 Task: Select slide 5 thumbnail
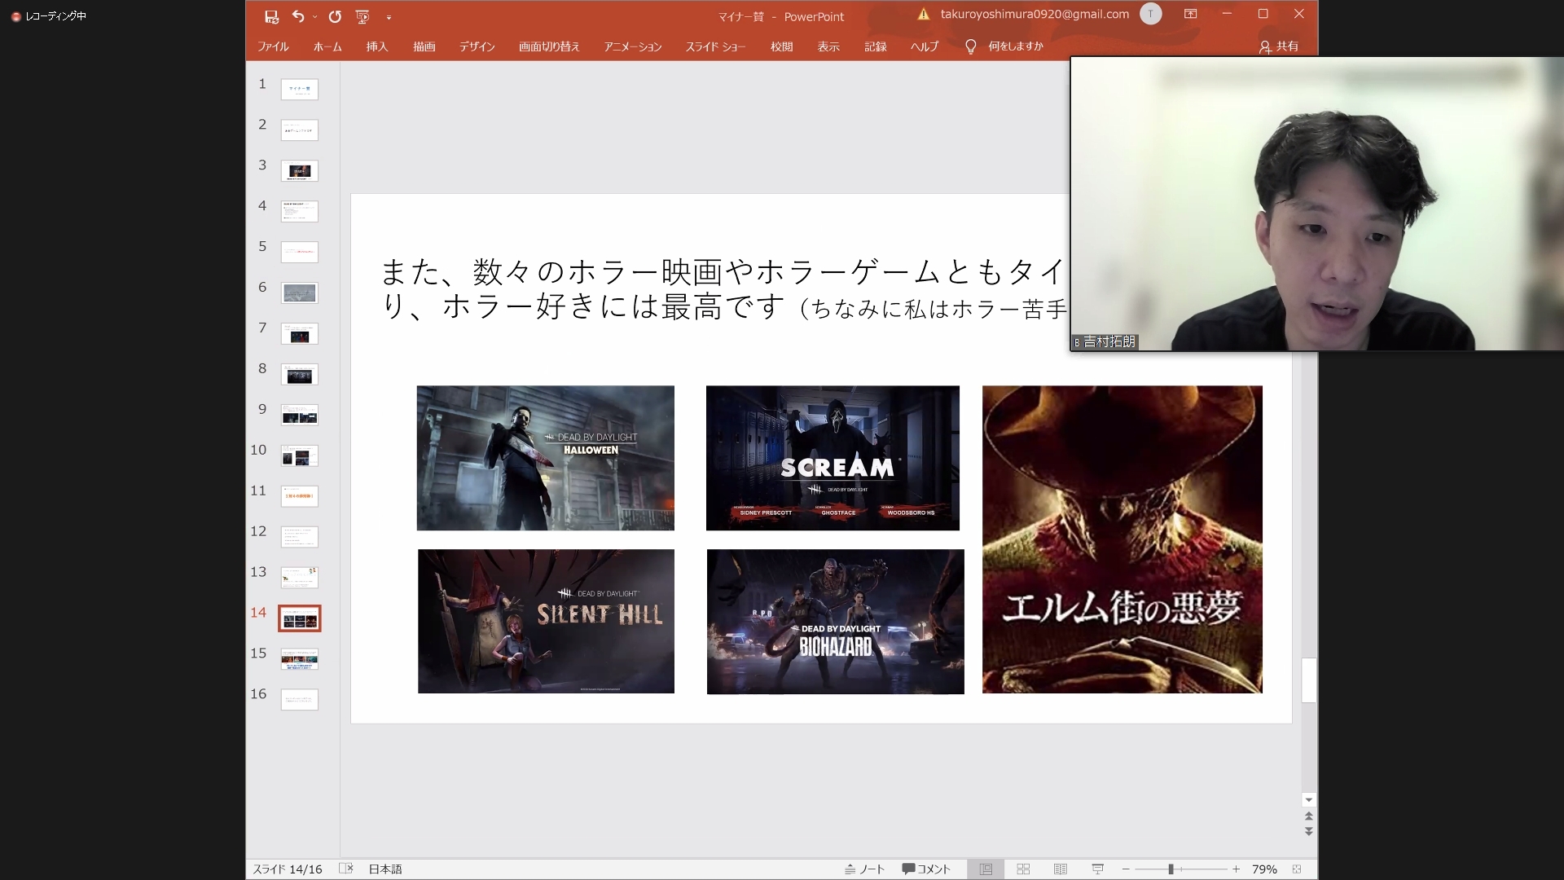299,252
